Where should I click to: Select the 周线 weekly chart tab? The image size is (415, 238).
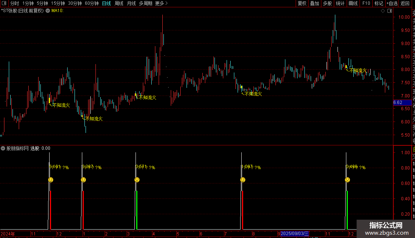pyautogui.click(x=119, y=3)
